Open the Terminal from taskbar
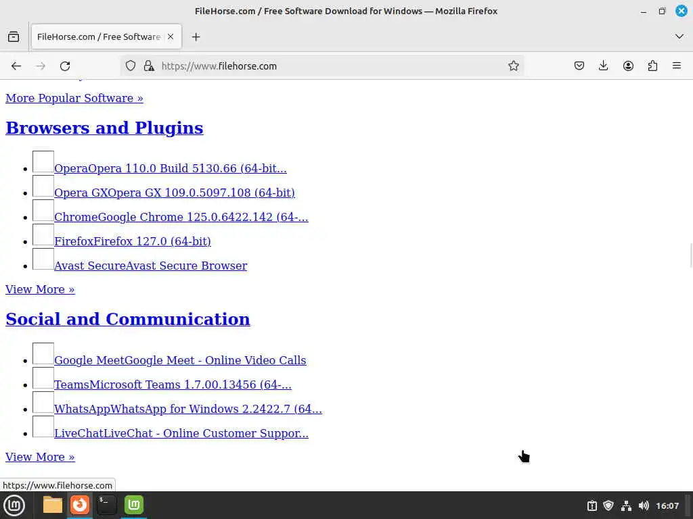 click(106, 505)
